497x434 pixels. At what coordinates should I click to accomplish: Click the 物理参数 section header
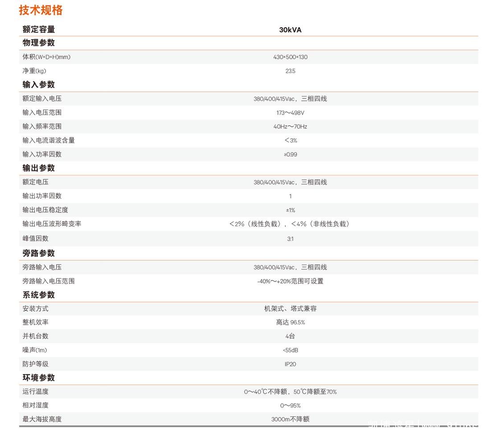(39, 43)
